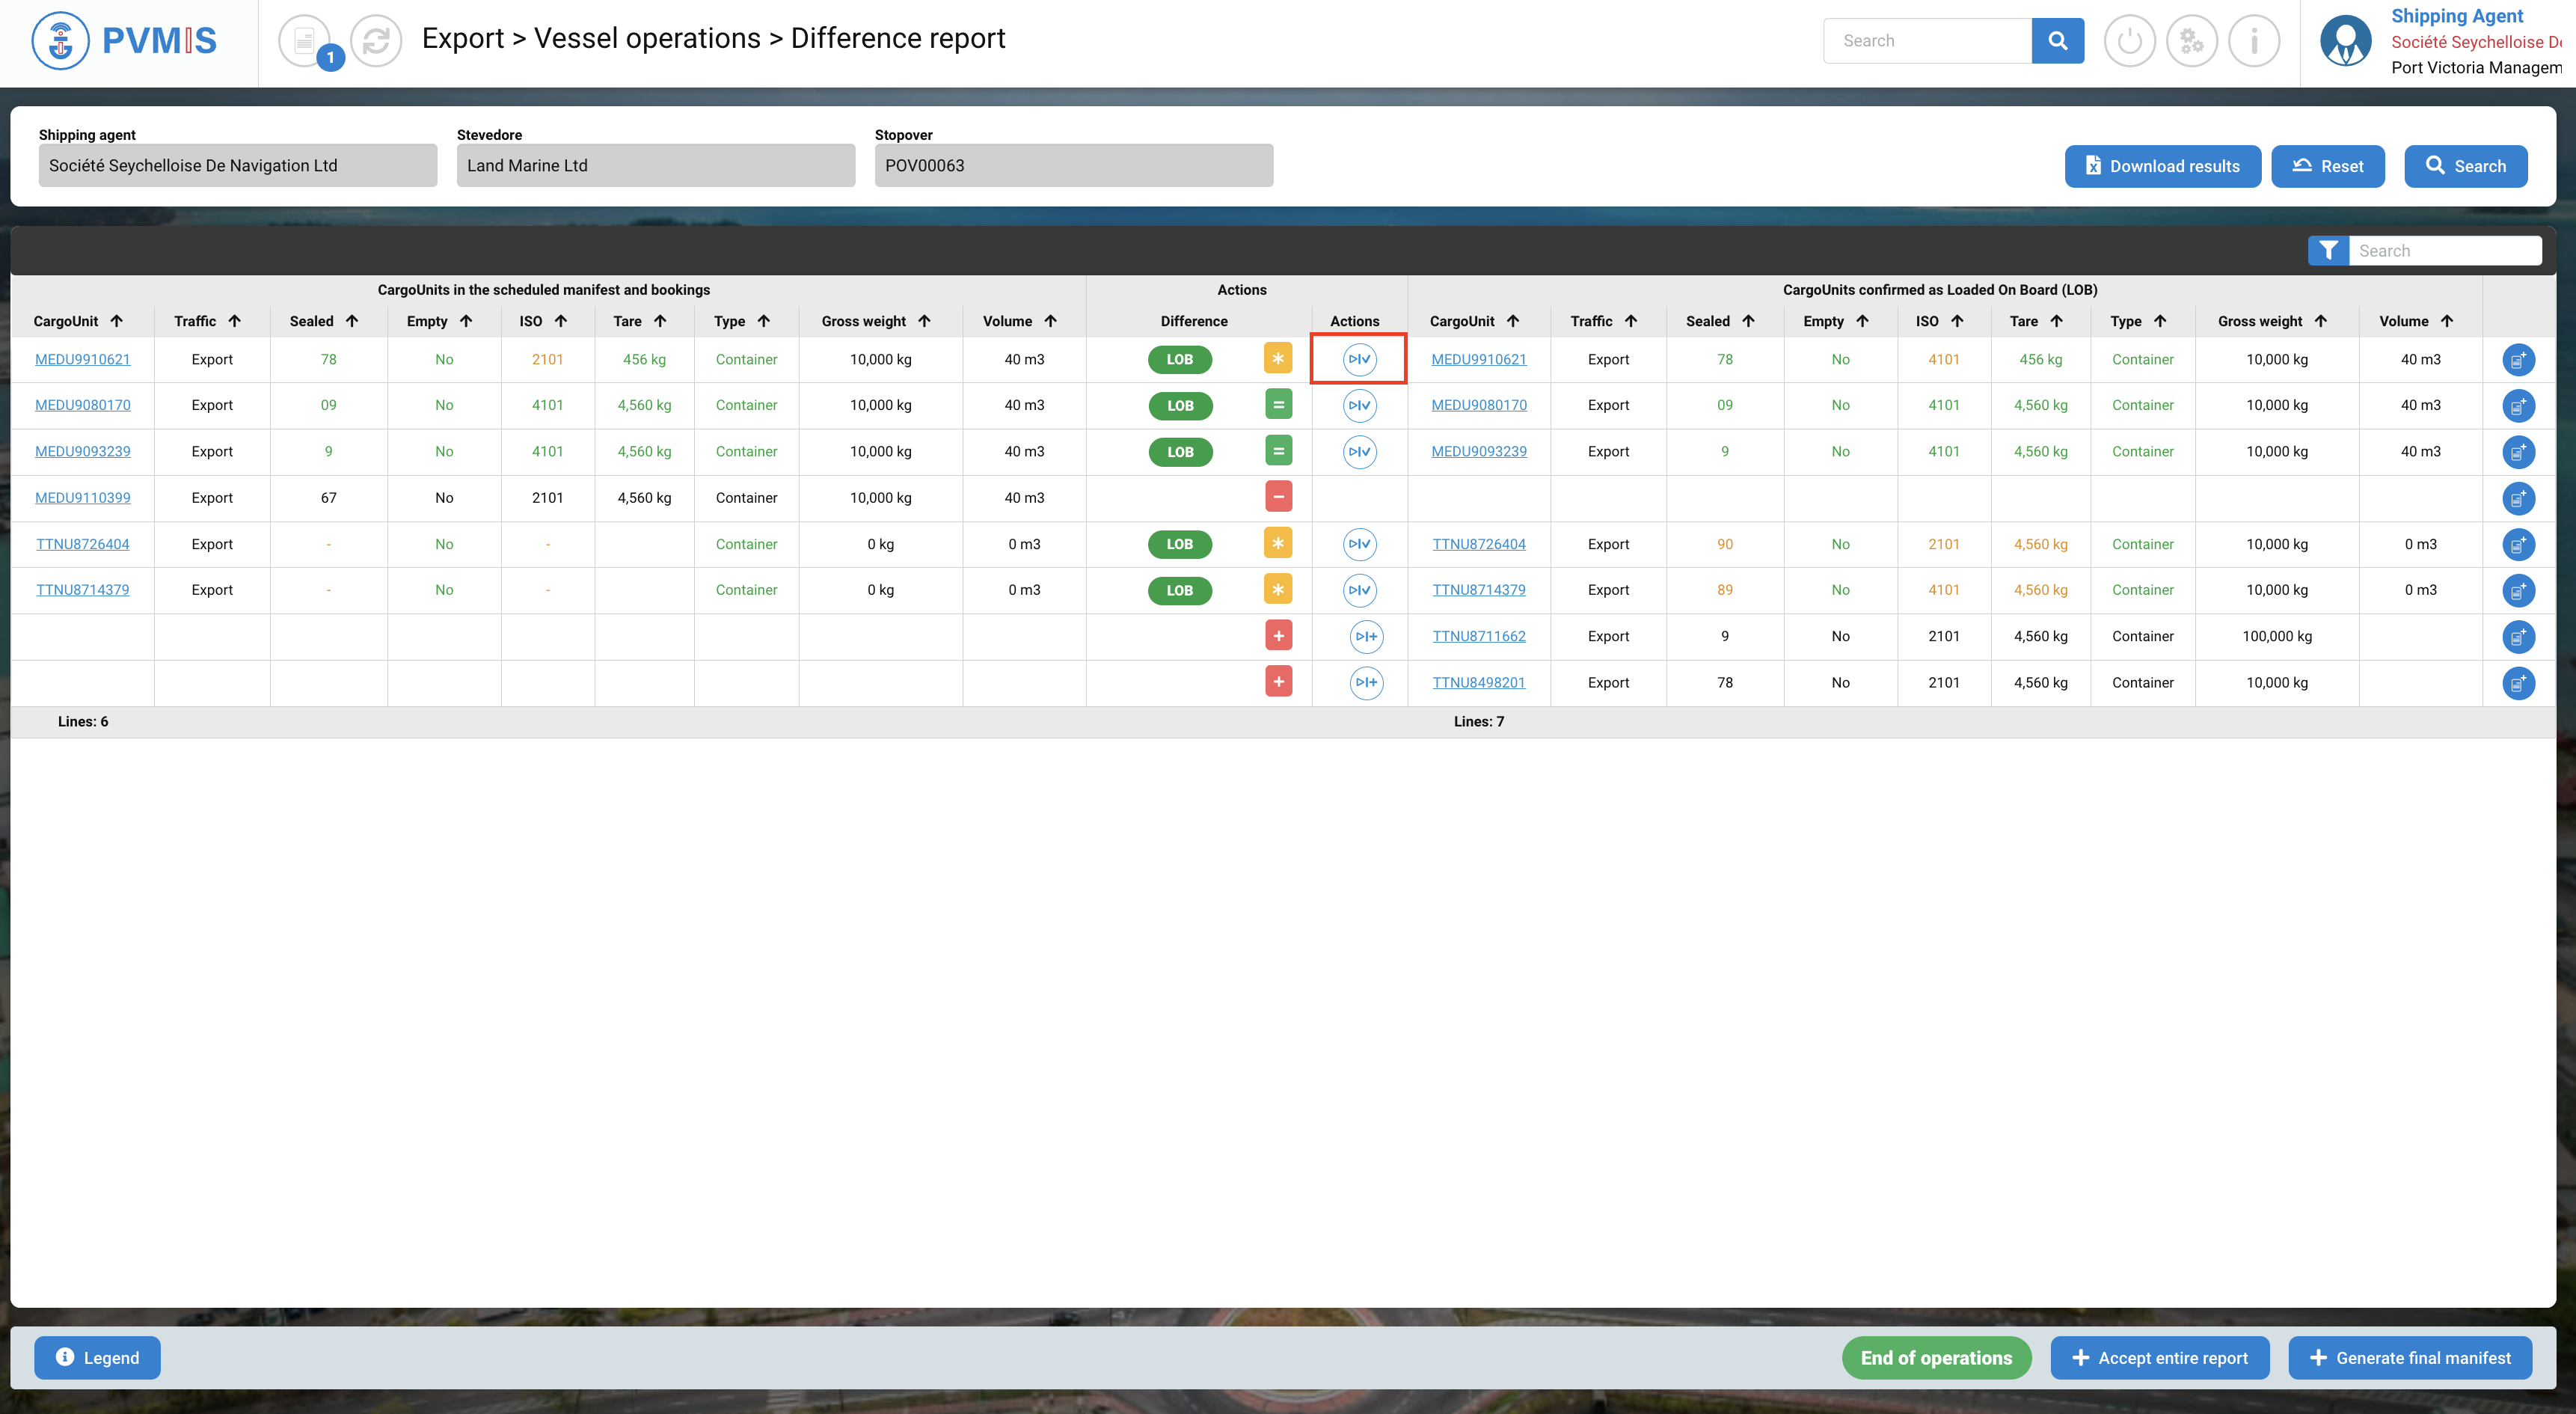Click the add action icon for TTNU8711662 row
Screen dimensions: 2576x1414
tap(1366, 637)
